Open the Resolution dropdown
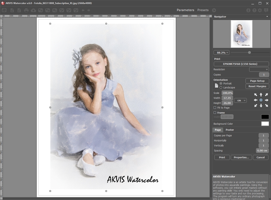The width and height of the screenshot is (271, 200). coord(259,69)
